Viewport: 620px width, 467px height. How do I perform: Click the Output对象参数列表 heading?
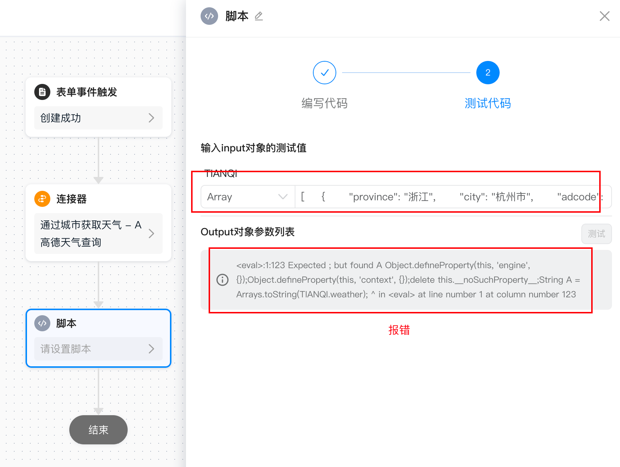(248, 232)
